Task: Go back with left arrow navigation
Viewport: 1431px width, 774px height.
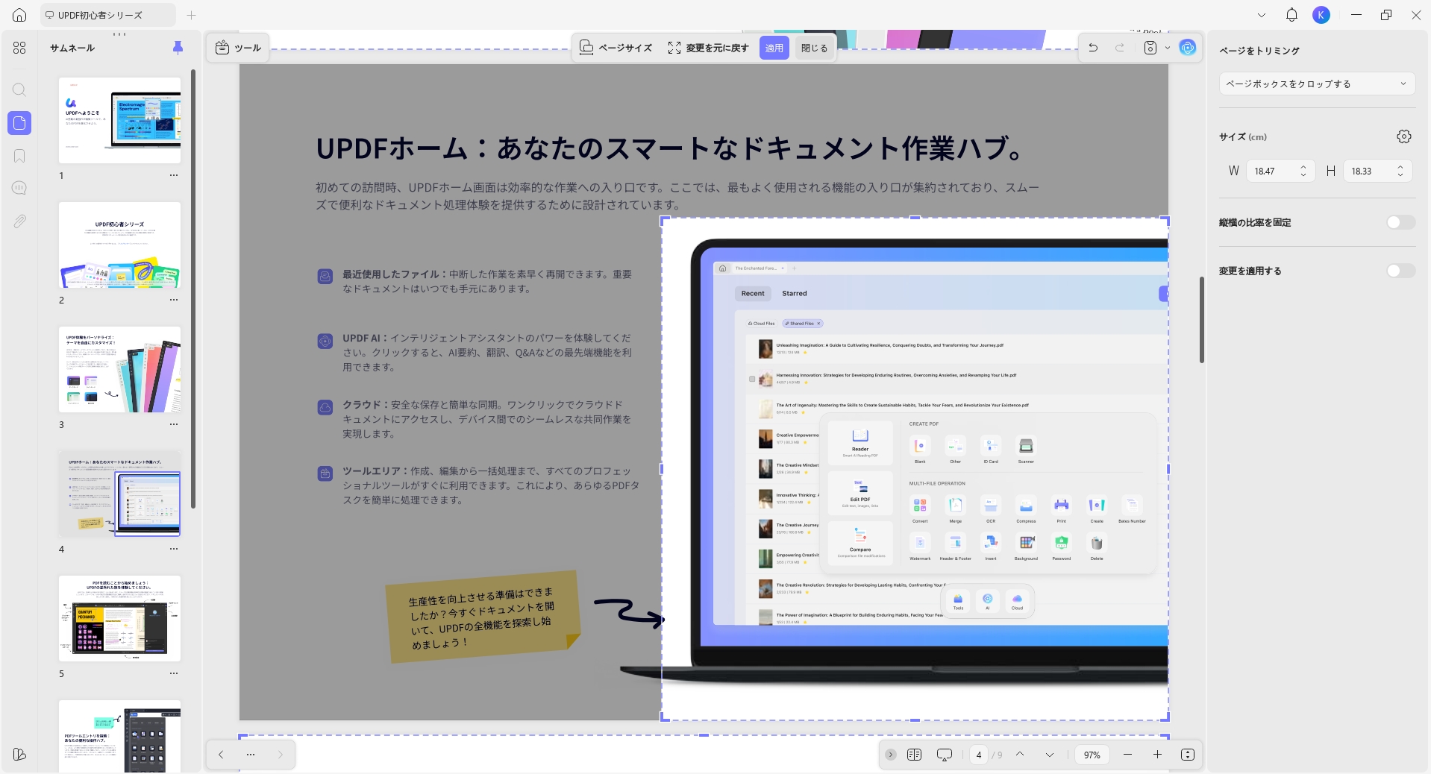Action: tap(221, 755)
